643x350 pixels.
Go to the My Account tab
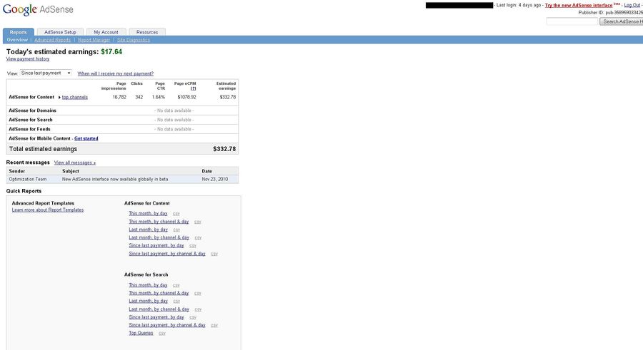[x=106, y=32]
